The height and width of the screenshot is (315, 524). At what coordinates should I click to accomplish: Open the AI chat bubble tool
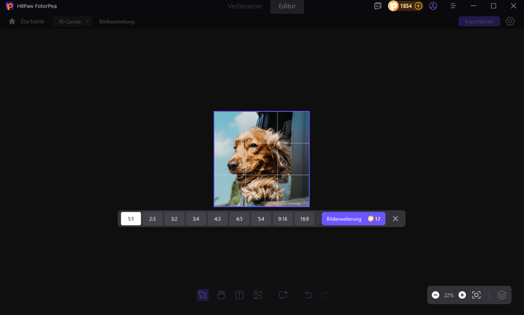pyautogui.click(x=283, y=295)
